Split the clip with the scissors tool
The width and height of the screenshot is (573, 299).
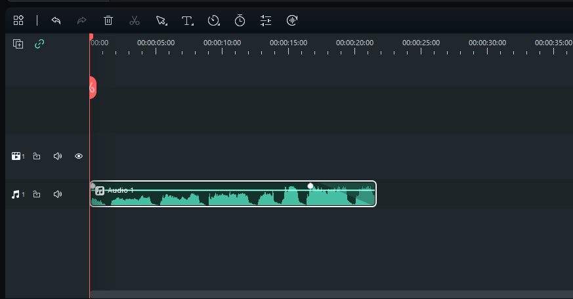pyautogui.click(x=135, y=20)
